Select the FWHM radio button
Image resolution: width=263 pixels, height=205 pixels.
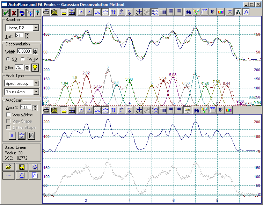(23, 59)
